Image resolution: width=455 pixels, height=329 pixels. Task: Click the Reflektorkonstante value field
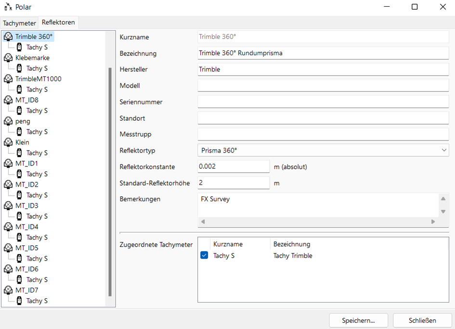pos(234,166)
